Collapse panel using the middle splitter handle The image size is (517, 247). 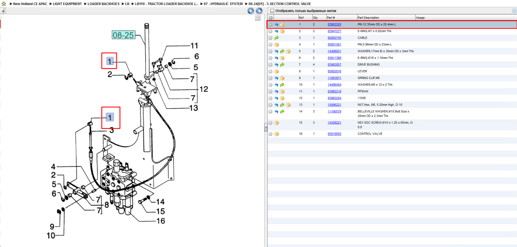[x=265, y=128]
